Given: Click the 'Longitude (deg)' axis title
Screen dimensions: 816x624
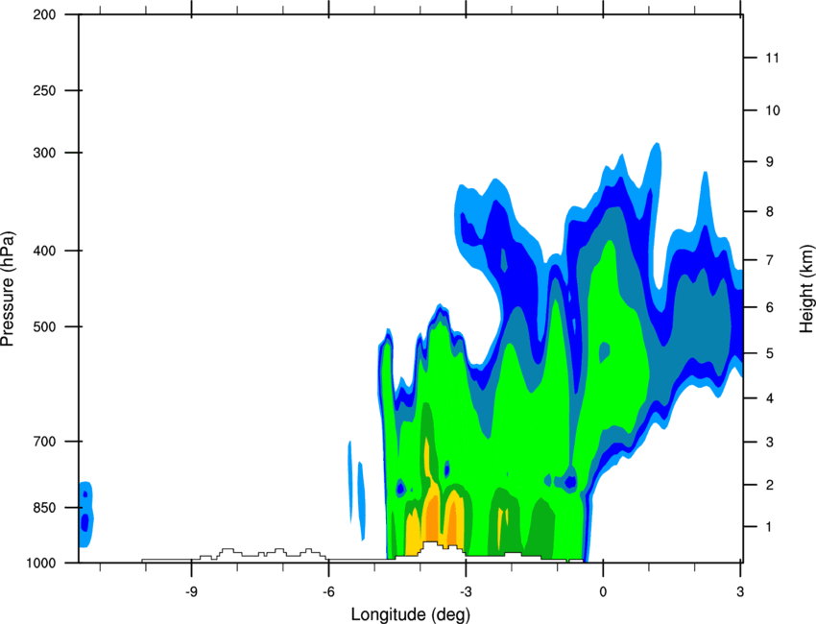Looking at the screenshot, I should tap(411, 614).
